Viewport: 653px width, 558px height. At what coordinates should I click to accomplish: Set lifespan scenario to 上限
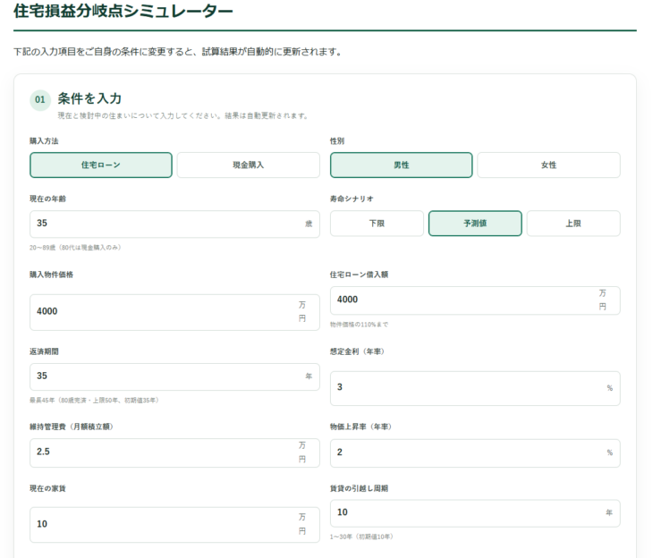coord(573,224)
